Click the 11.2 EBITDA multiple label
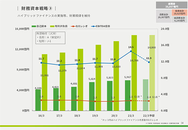This screenshot has width=188, height=130. [59, 61]
